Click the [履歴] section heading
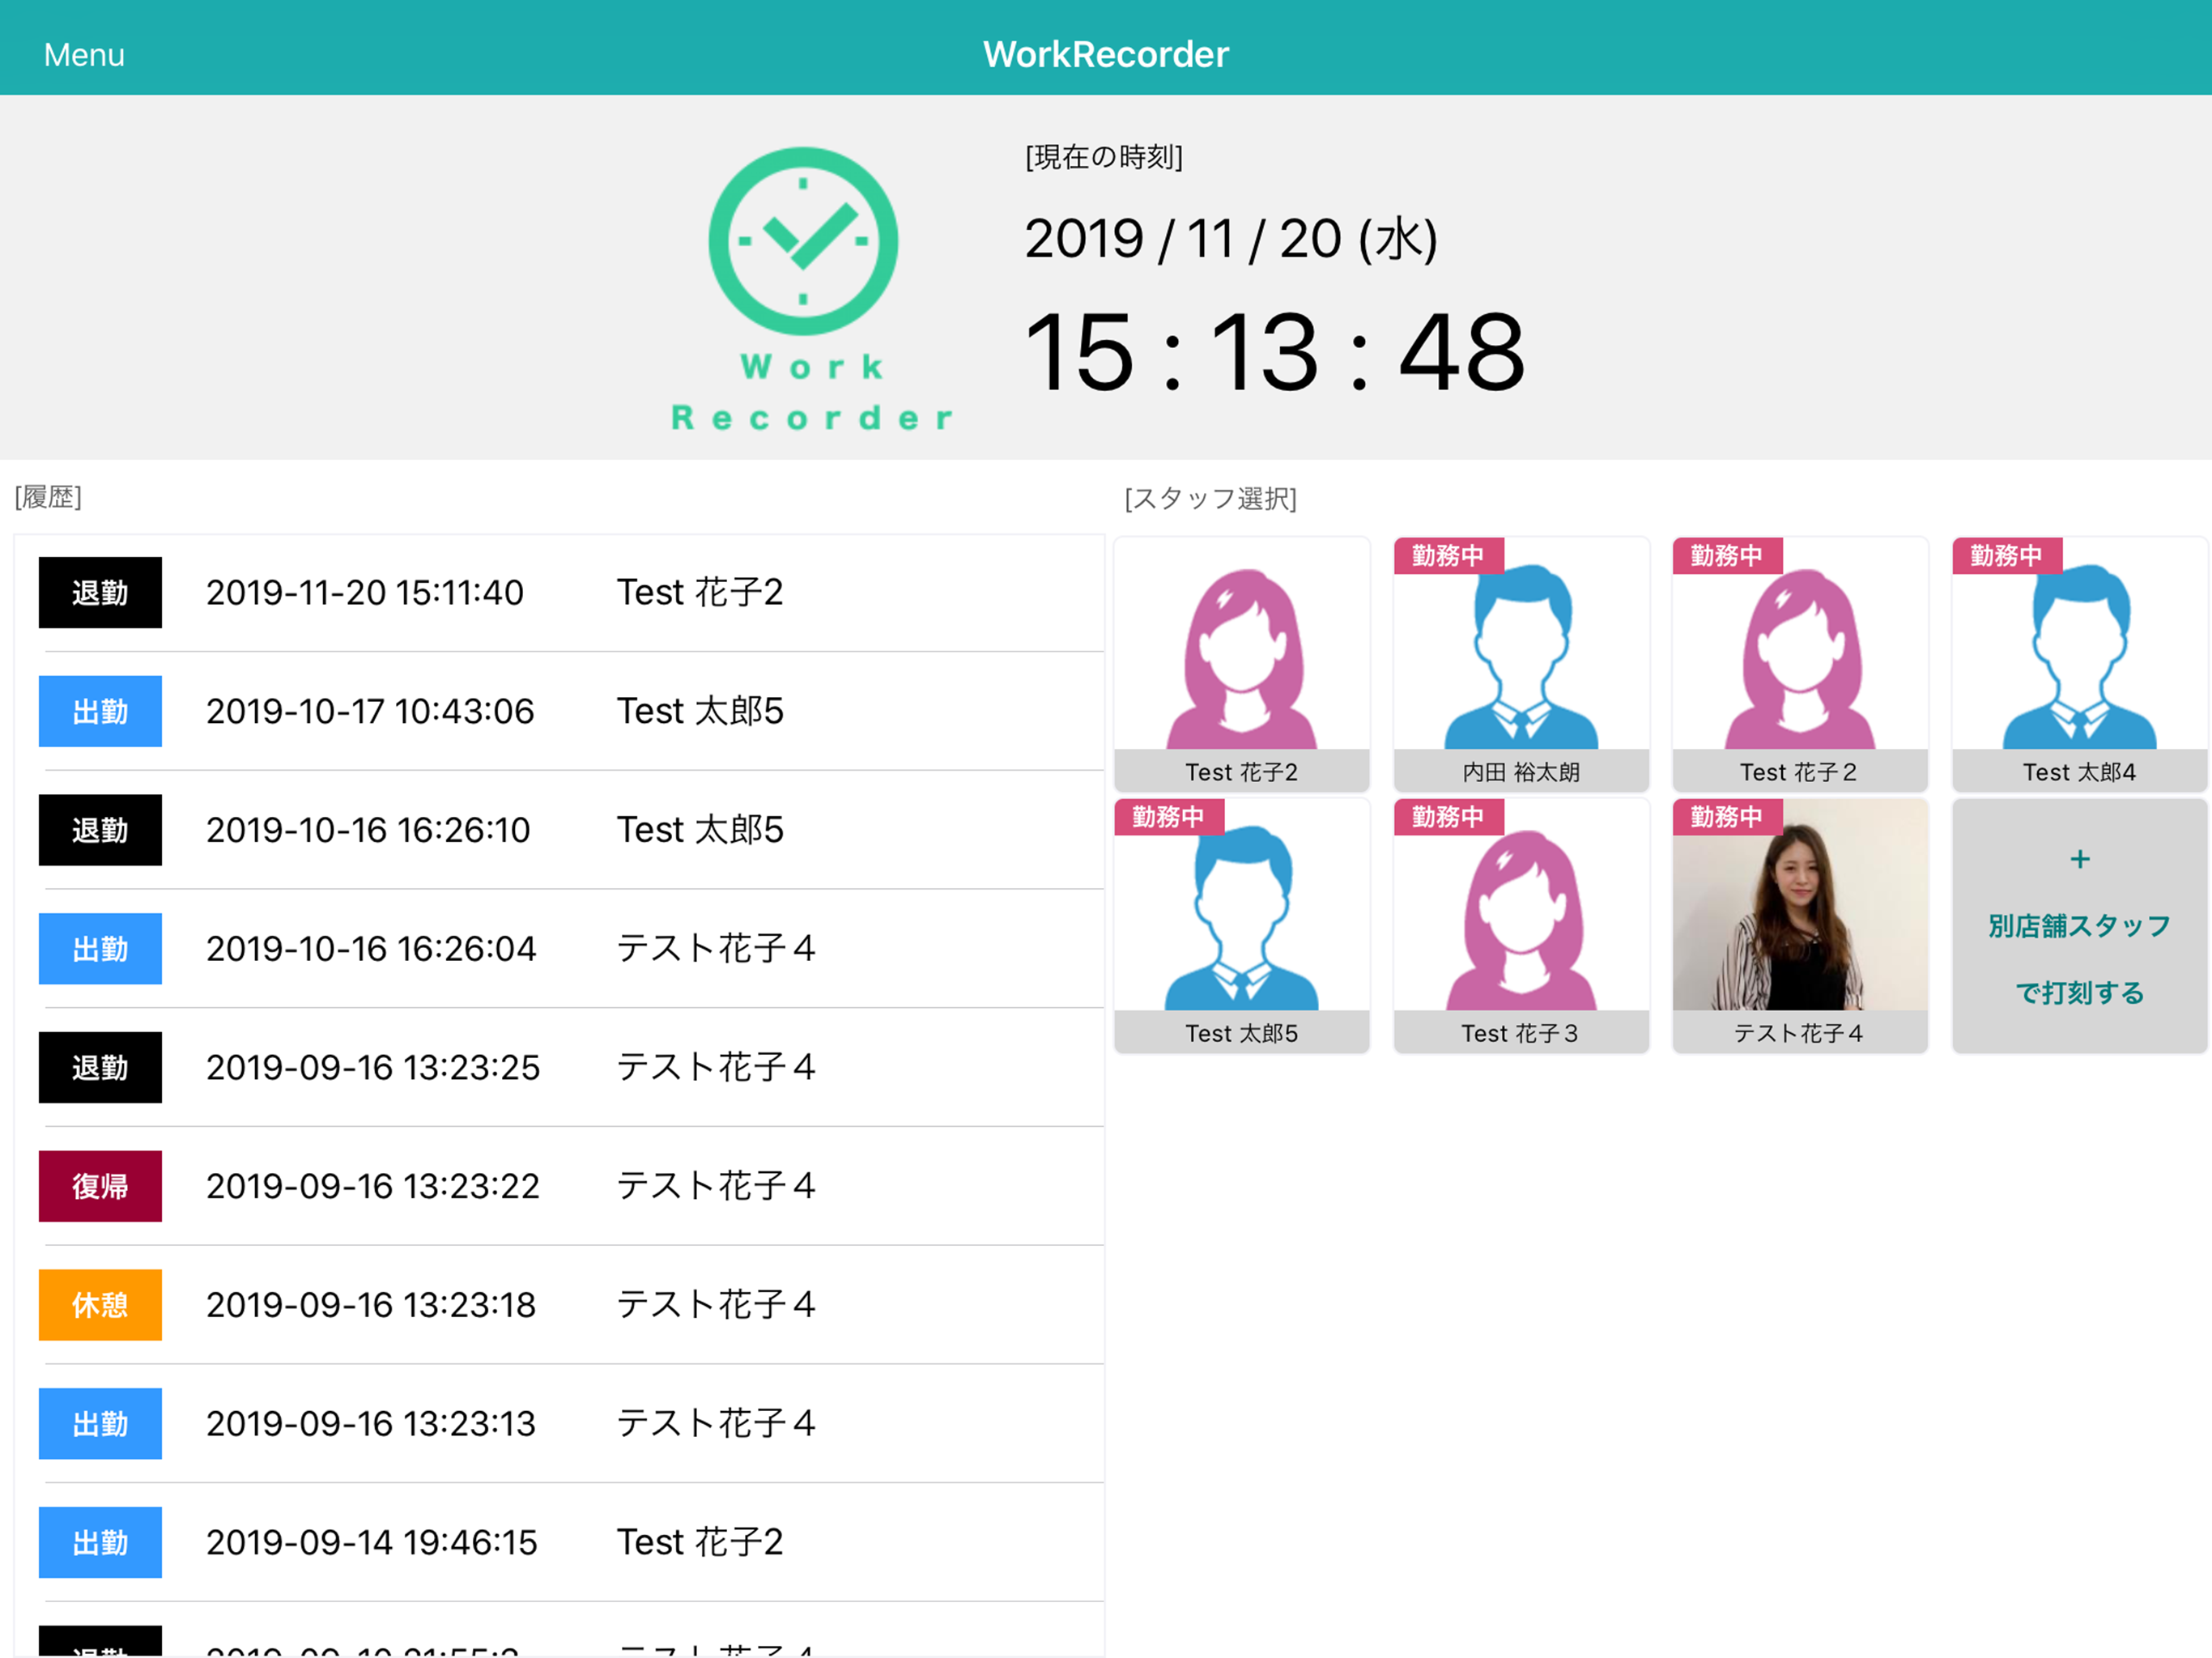 [x=48, y=497]
